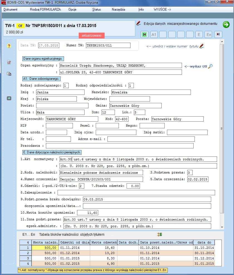
Task: Click the form's vertical scrollbar thumb
Action: [222, 129]
